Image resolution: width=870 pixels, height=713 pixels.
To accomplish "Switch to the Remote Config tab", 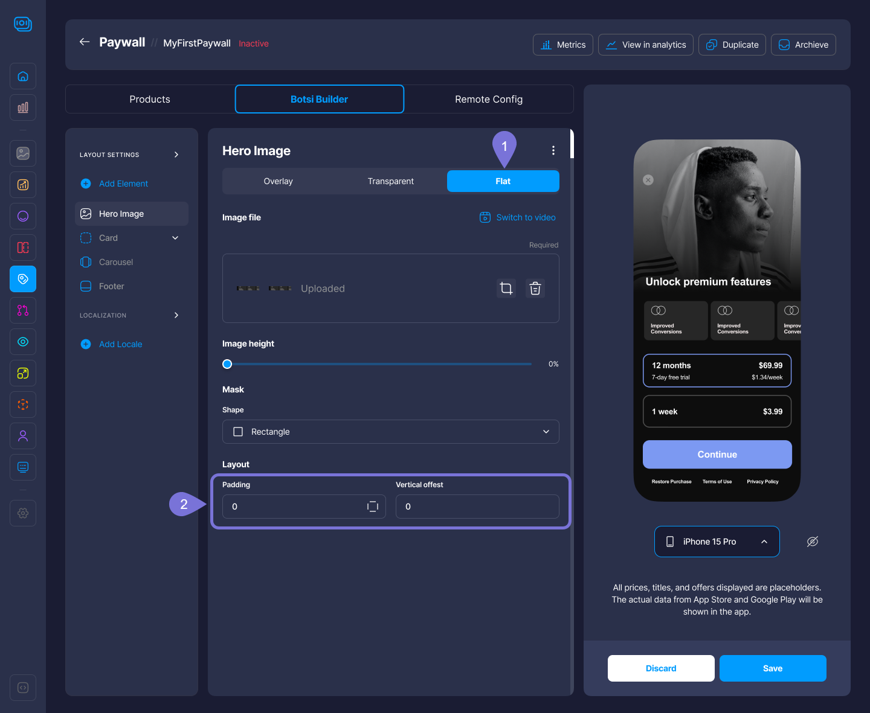I will (x=488, y=99).
